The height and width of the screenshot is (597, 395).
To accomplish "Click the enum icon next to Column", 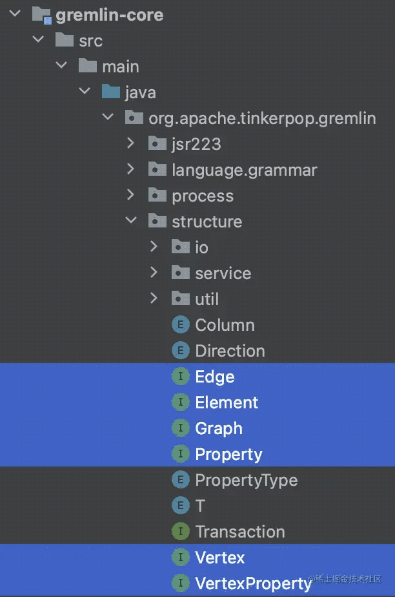I will pos(181,324).
